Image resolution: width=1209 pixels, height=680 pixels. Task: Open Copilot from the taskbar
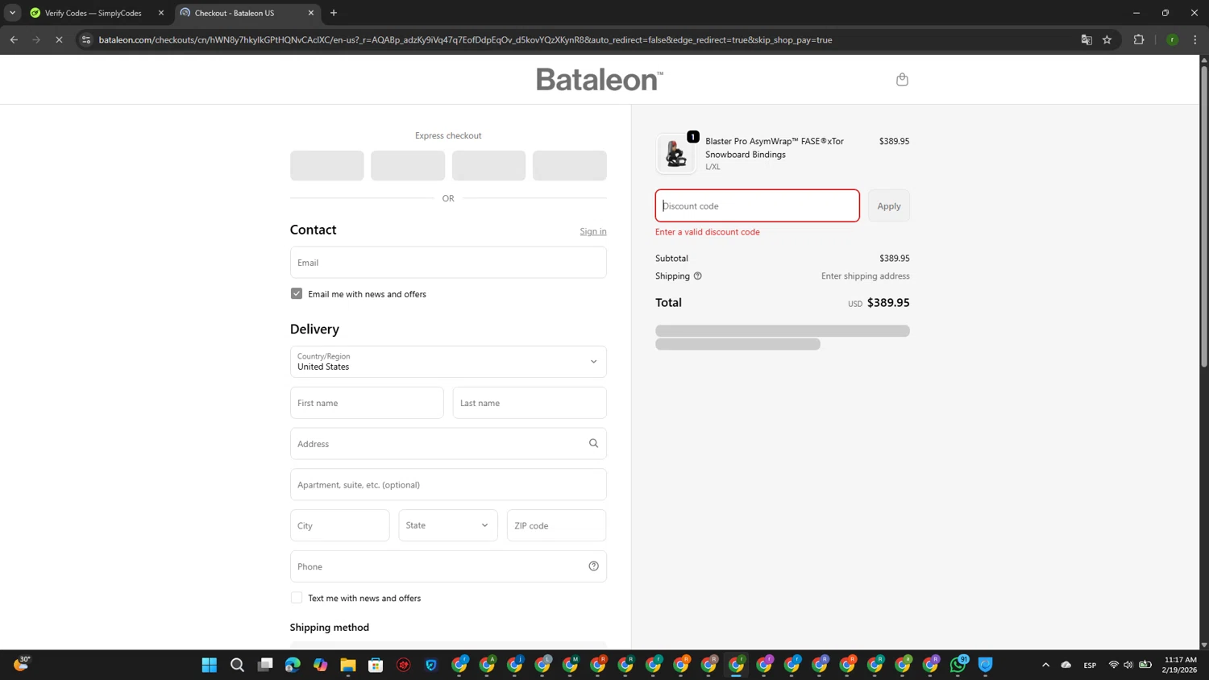[x=321, y=665]
